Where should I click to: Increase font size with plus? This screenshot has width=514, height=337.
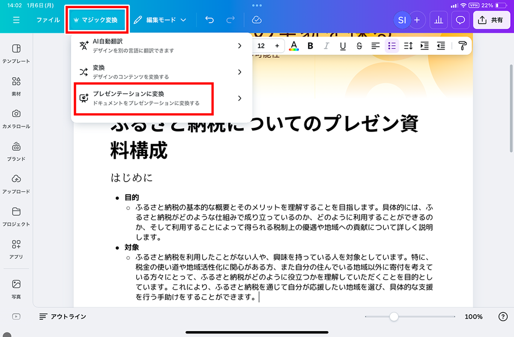coord(277,46)
